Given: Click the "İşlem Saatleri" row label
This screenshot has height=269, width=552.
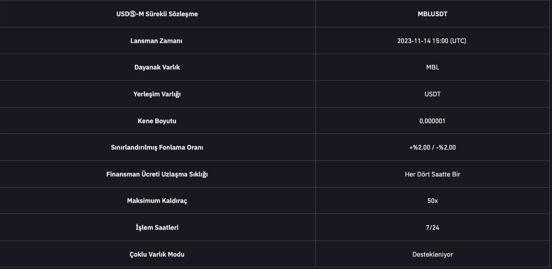Looking at the screenshot, I should 157,228.
